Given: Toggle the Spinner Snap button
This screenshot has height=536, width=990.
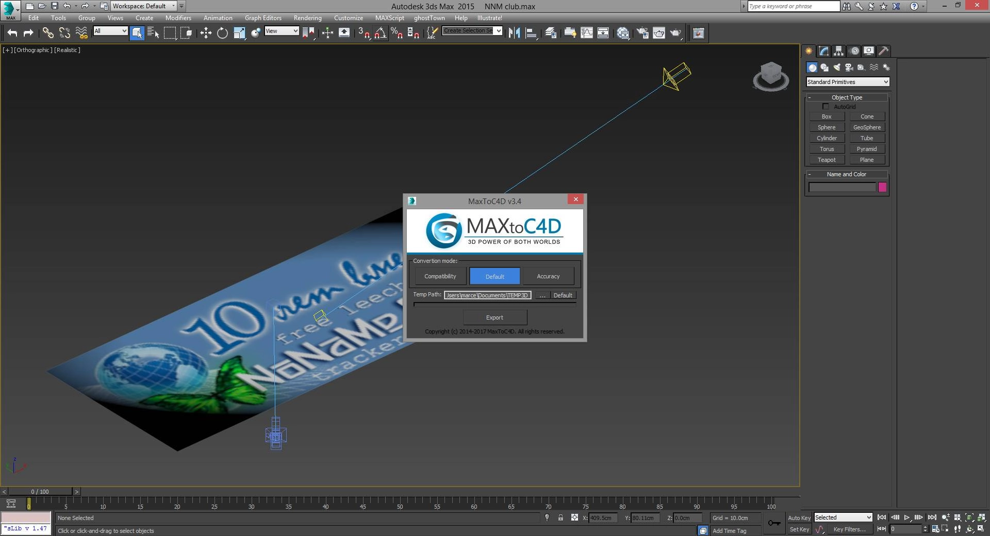Looking at the screenshot, I should click(413, 33).
